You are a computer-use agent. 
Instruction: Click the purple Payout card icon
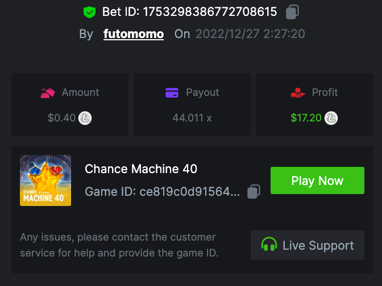click(172, 92)
